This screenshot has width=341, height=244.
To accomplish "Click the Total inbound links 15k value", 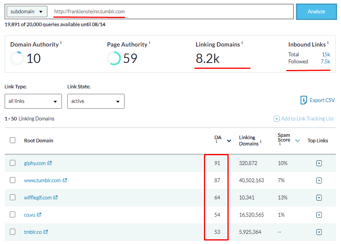I will (326, 54).
